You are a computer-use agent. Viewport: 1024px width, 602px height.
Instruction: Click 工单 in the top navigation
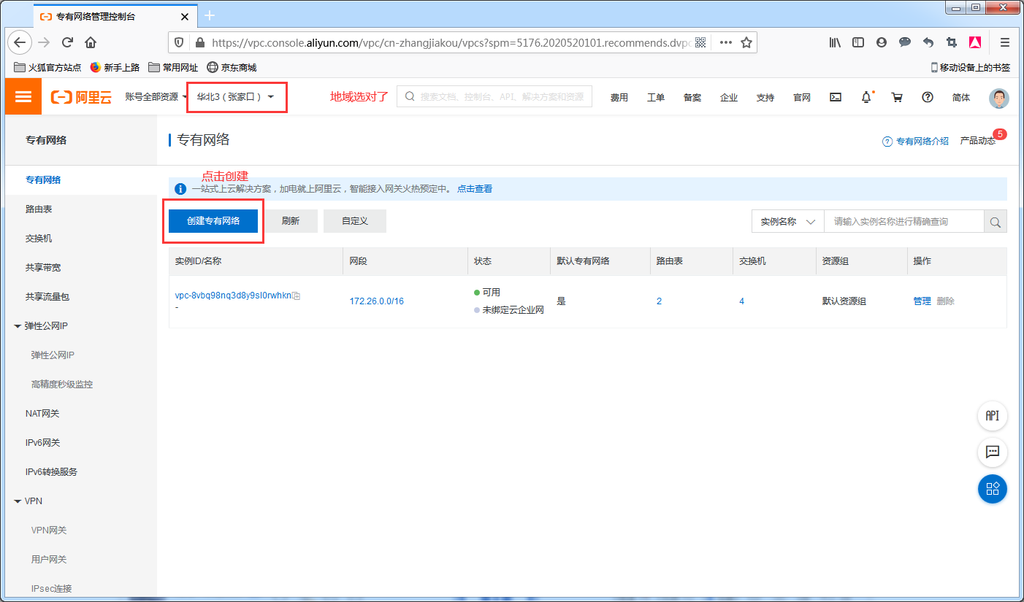click(x=655, y=96)
